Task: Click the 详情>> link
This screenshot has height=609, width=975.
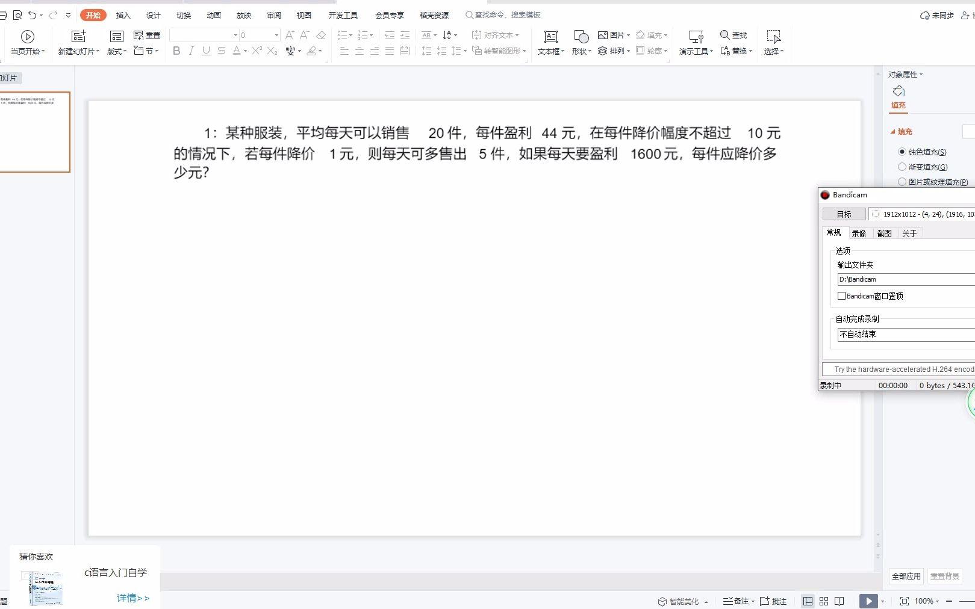Action: [x=133, y=598]
